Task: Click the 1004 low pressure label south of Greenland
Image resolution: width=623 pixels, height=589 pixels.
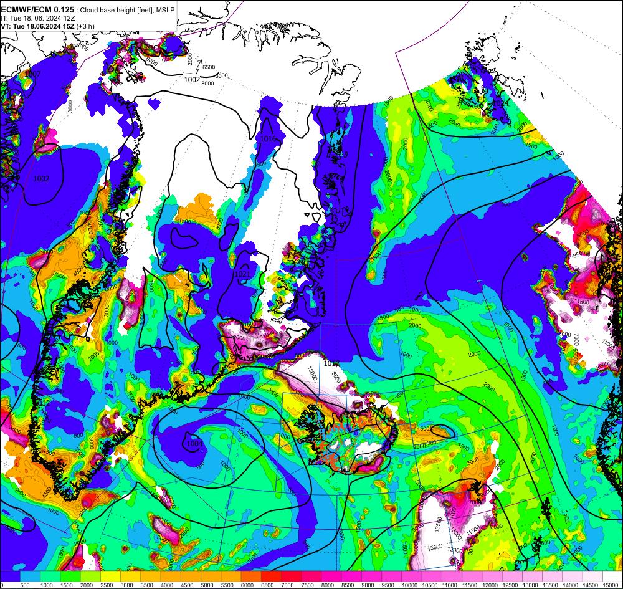Action: coord(194,444)
